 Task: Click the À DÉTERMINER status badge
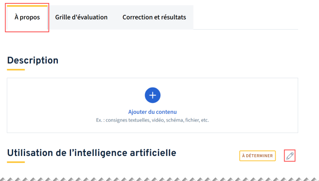[x=257, y=156]
